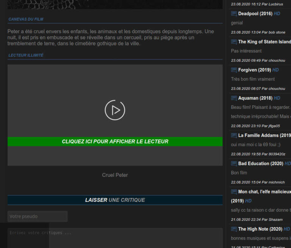Click the comment icon next to Mon chat, l'elfe malicieux

234,192
